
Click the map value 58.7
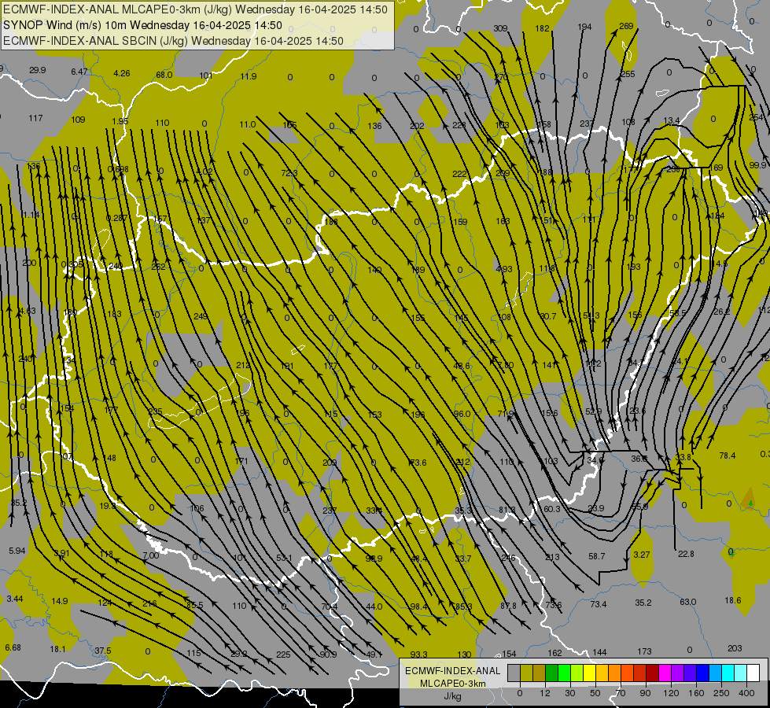(x=597, y=556)
